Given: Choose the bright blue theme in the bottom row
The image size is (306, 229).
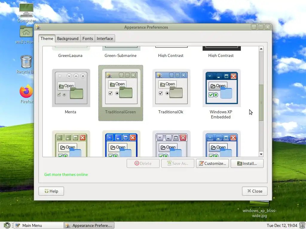Looking at the screenshot, I should [x=121, y=144].
